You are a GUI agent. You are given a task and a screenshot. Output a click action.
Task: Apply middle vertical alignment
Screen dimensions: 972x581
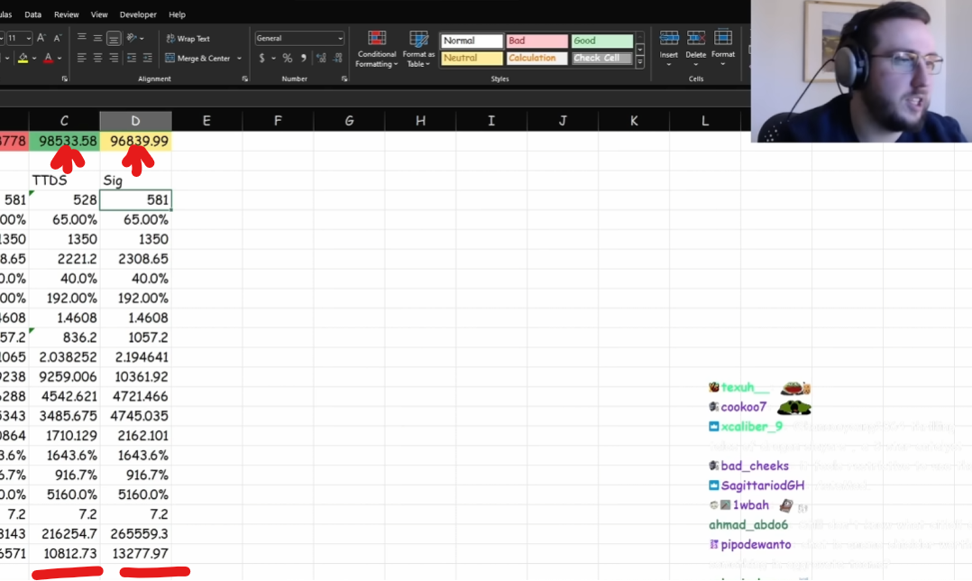tap(98, 38)
